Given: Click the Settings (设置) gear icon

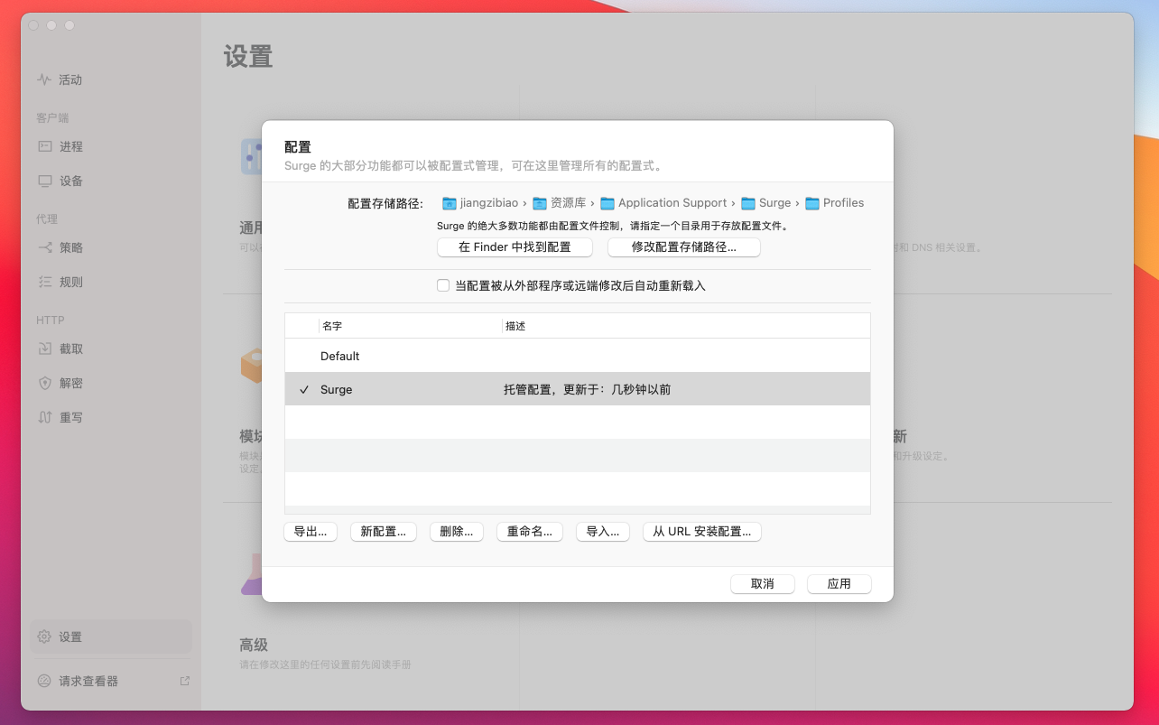Looking at the screenshot, I should [44, 637].
